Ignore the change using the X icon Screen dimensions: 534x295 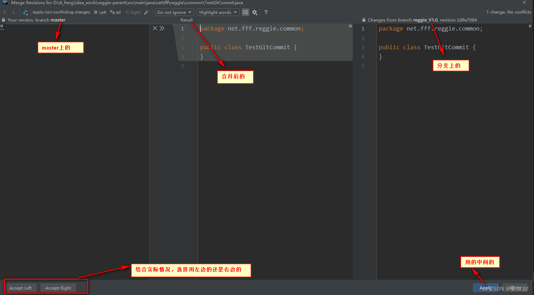(x=155, y=28)
